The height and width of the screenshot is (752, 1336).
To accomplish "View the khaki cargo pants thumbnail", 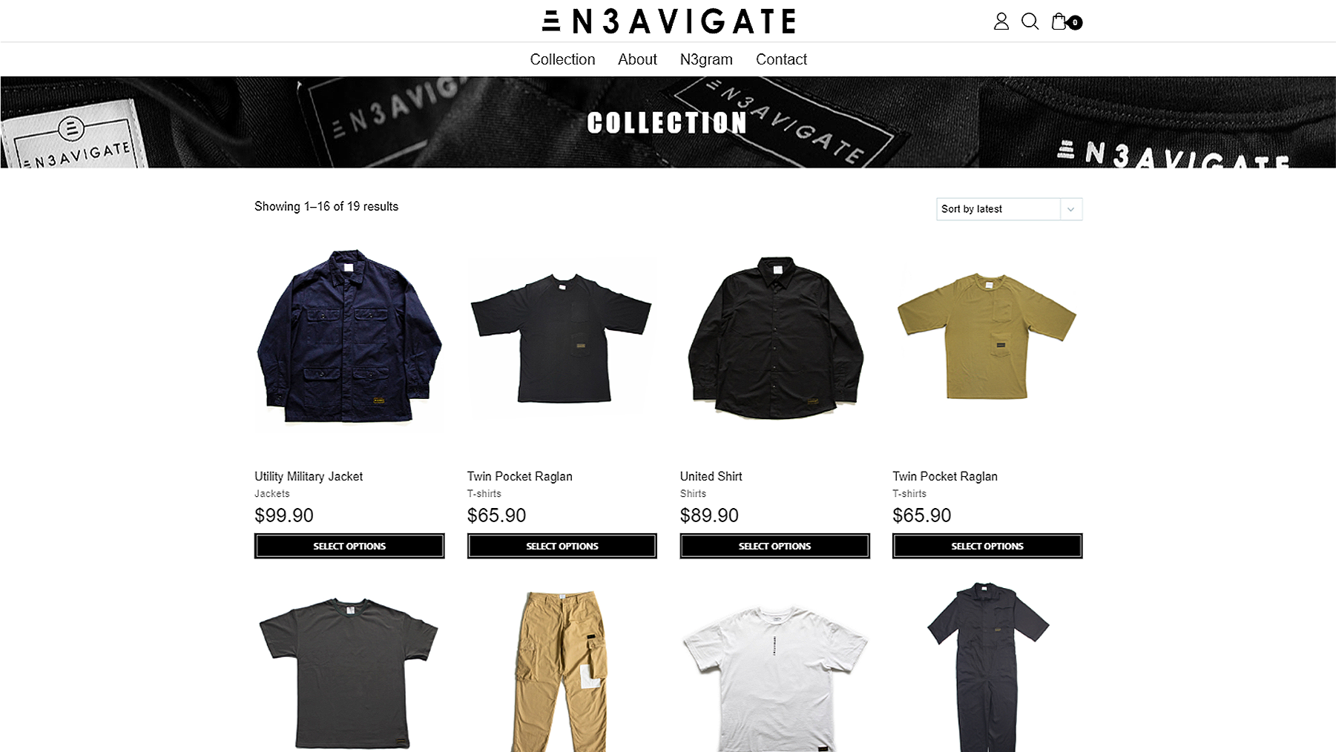I will tap(562, 670).
